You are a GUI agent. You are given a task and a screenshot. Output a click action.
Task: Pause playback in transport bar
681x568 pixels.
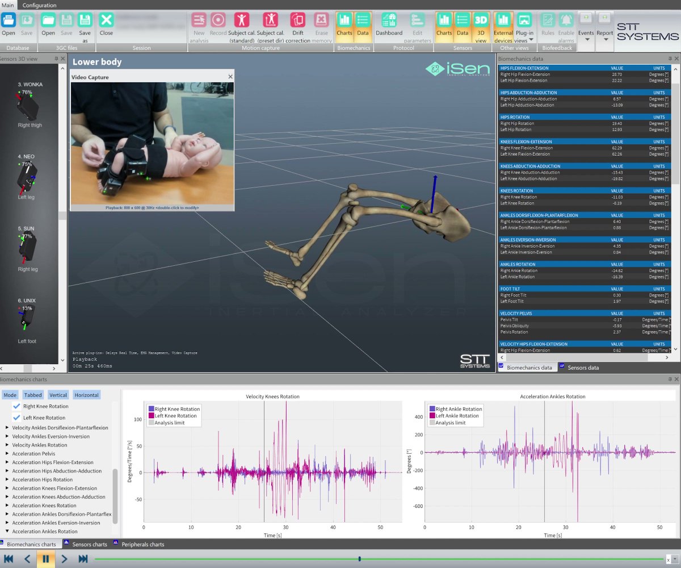46,559
